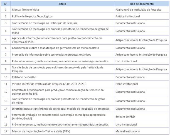Select 'Promoção da informação sobre tecnologias' title
The image size is (170, 135).
tap(49, 55)
